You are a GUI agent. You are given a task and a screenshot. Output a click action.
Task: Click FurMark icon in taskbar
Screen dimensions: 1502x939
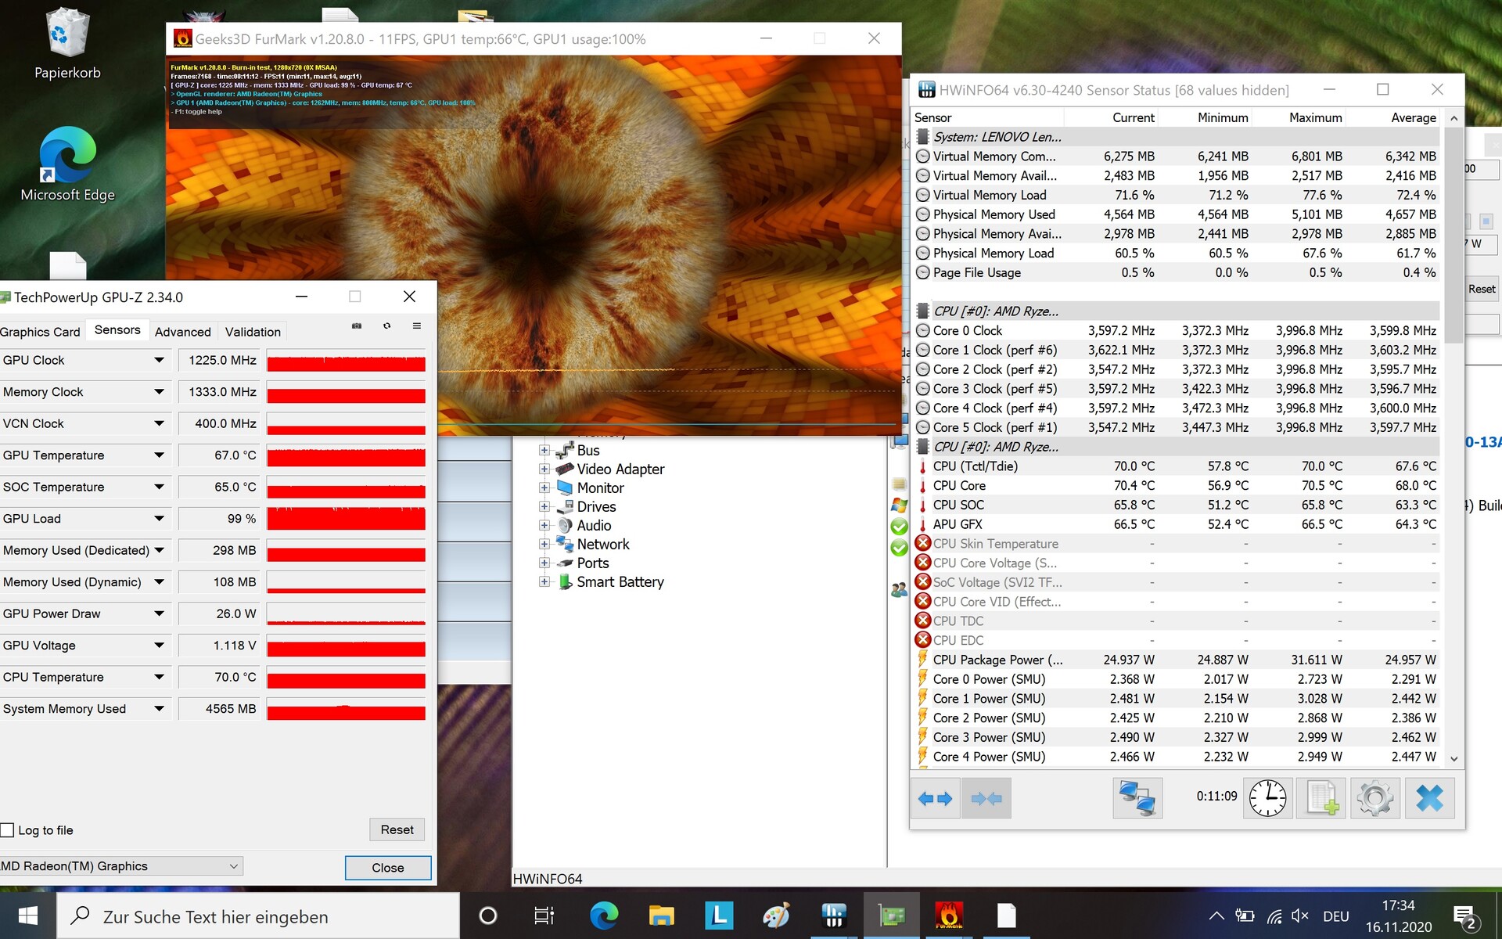click(949, 916)
